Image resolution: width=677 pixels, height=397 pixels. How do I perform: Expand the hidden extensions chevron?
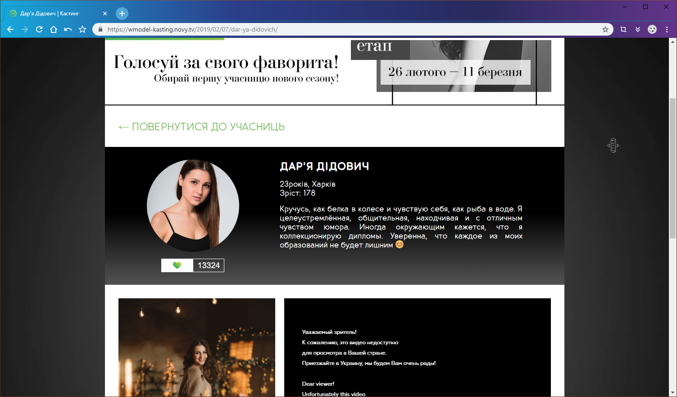(x=638, y=29)
